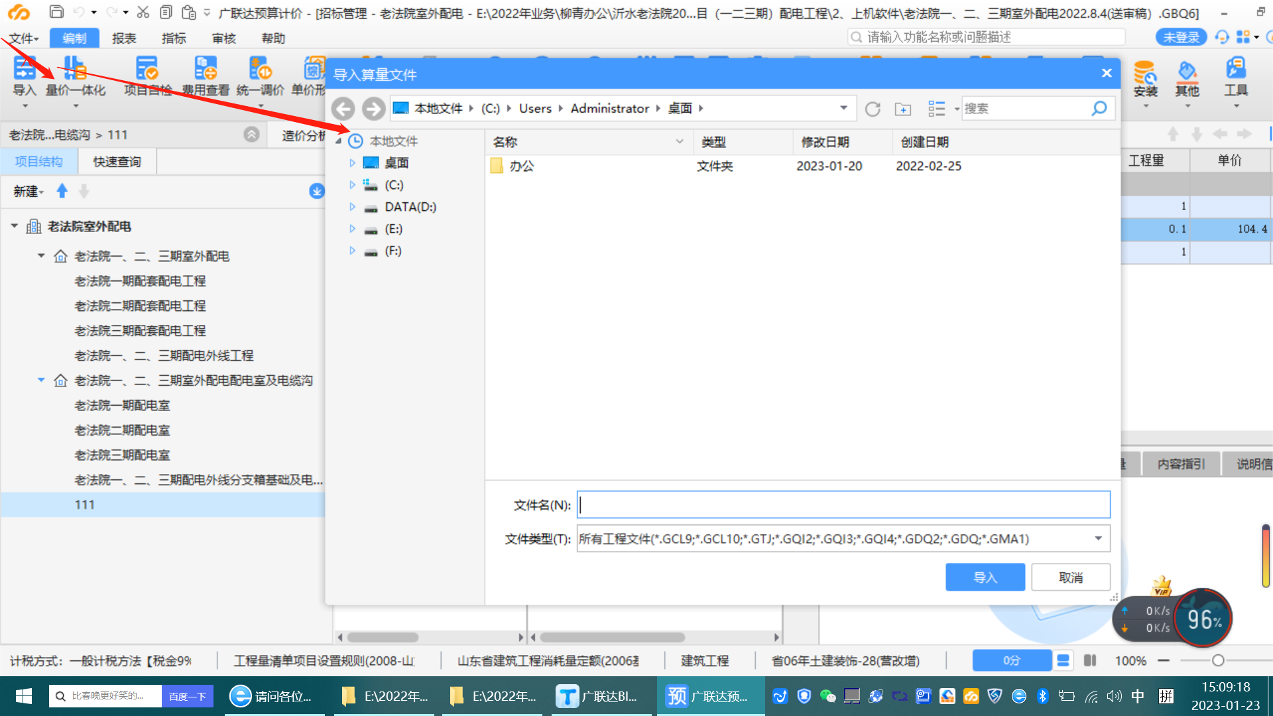
Task: Collapse the breadcrumb panel with double-chevron icon
Action: 251,135
